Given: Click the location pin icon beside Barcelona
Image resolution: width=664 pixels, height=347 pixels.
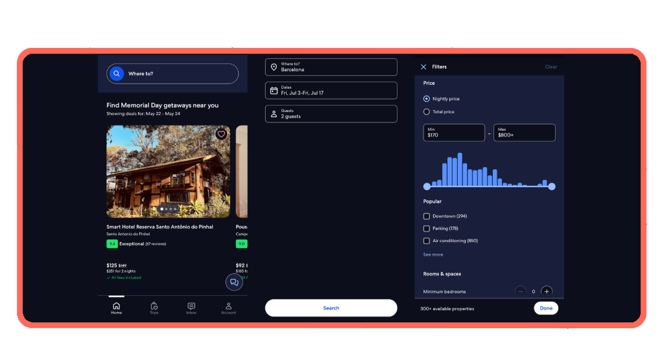Looking at the screenshot, I should click(274, 67).
